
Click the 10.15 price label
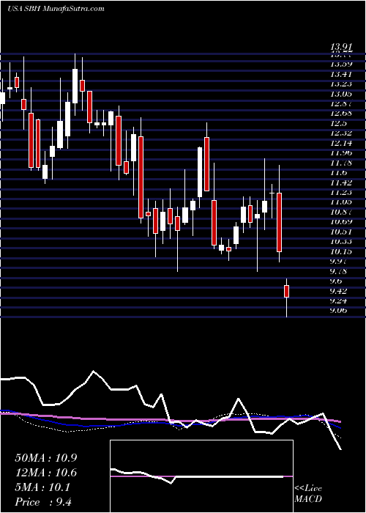pyautogui.click(x=342, y=251)
